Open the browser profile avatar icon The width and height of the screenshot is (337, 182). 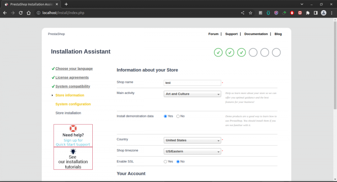[x=324, y=13]
